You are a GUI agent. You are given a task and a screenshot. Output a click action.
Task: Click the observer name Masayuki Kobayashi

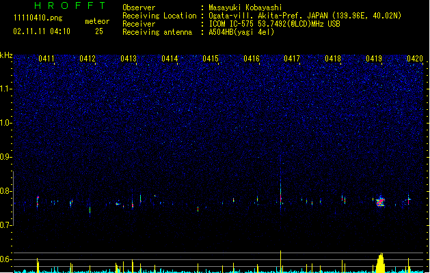coord(245,8)
